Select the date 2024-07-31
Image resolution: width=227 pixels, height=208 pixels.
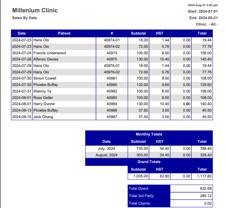click(x=22, y=91)
